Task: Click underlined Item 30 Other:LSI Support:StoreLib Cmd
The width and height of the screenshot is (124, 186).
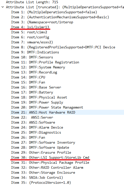Action: tap(50, 157)
